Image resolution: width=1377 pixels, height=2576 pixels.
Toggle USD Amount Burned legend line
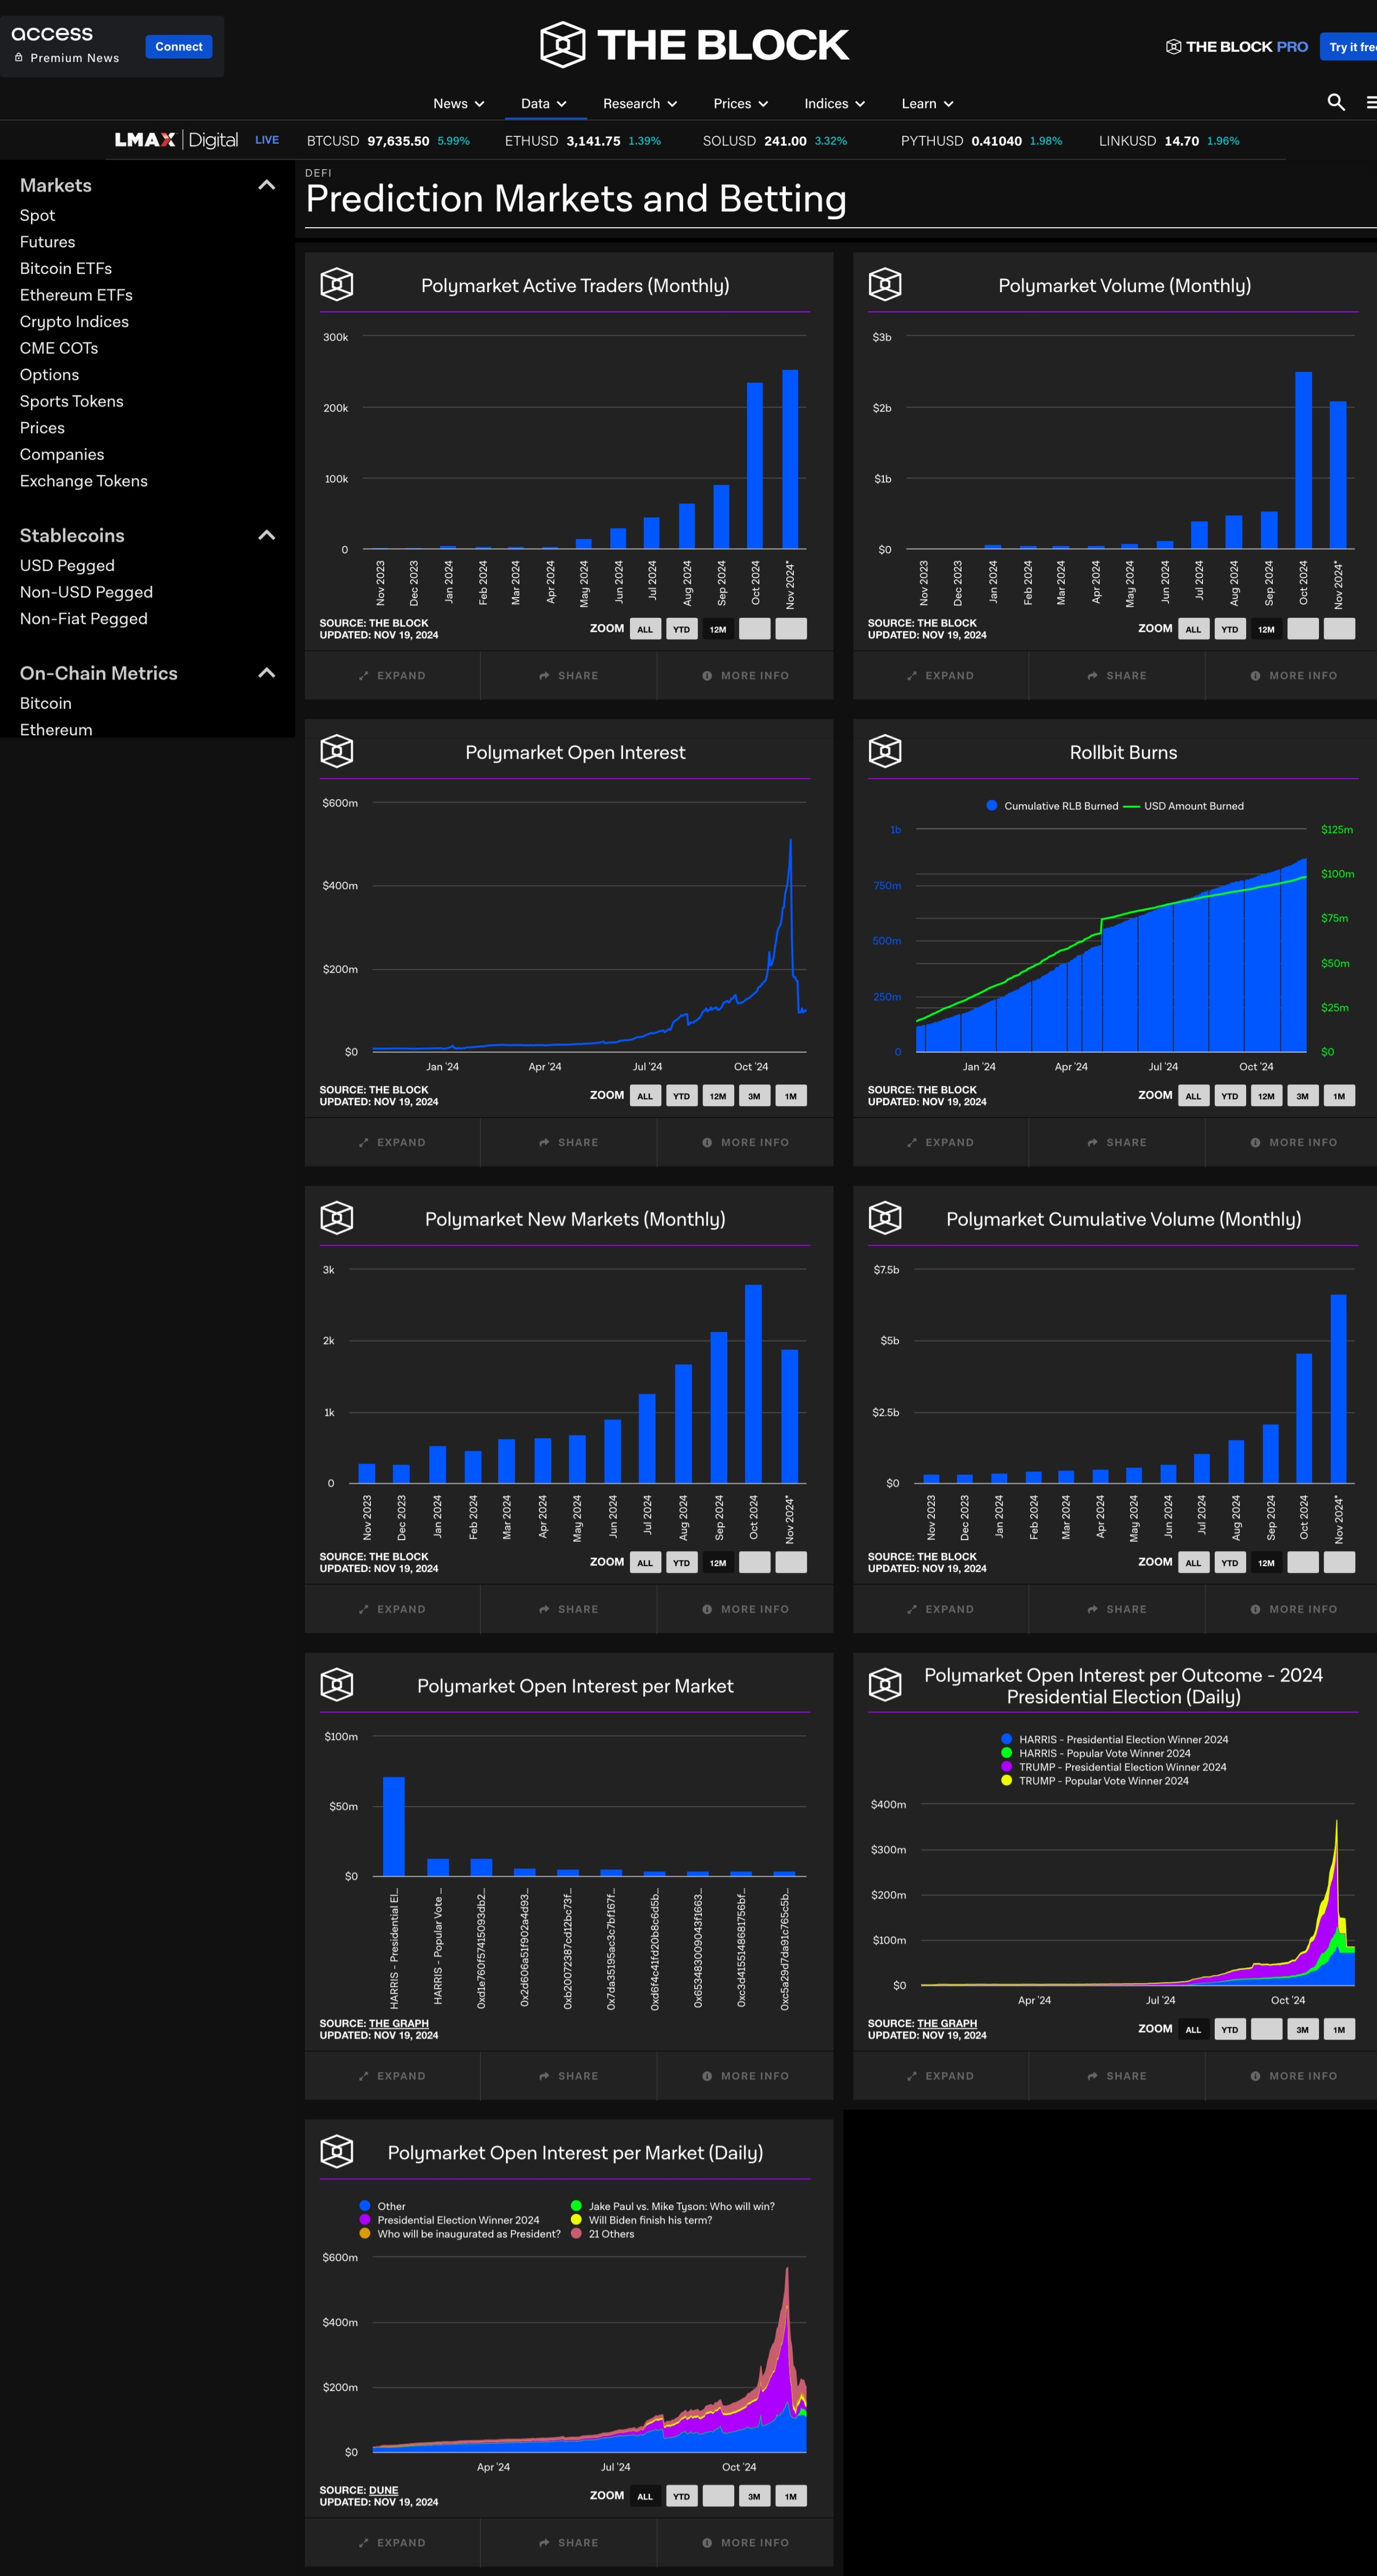tap(1131, 806)
